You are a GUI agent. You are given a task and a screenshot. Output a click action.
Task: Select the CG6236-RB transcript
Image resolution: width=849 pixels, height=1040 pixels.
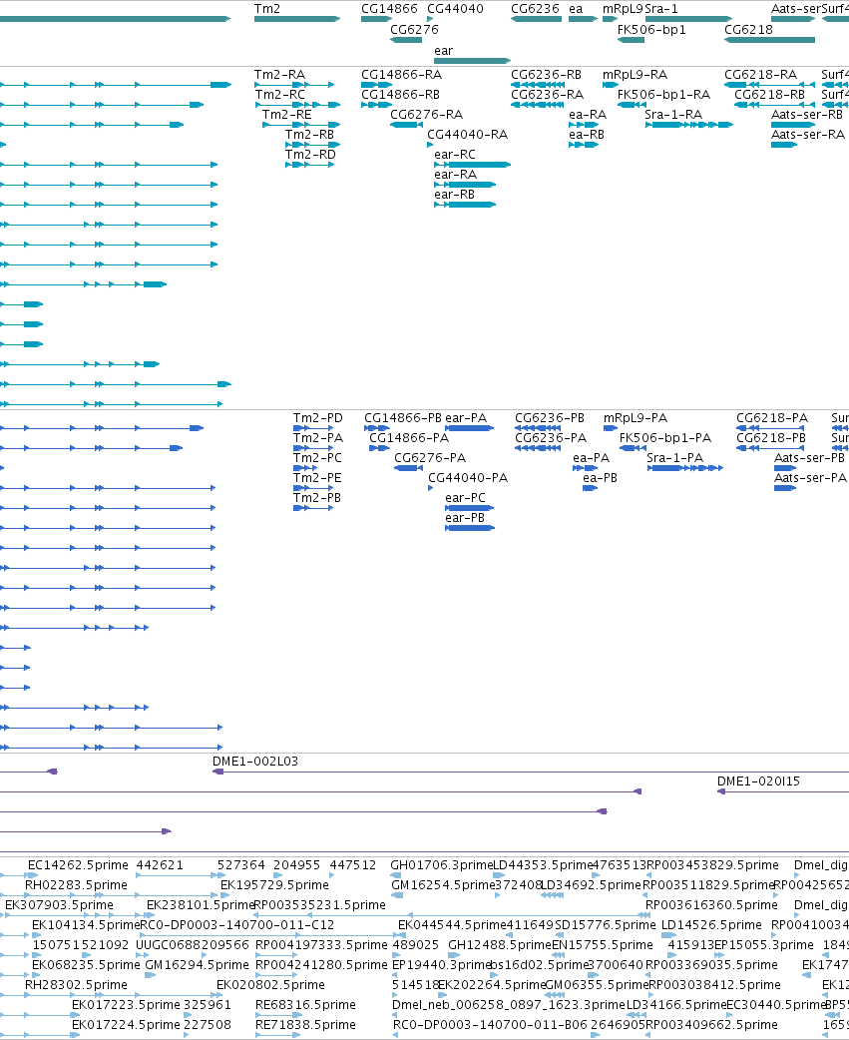coord(538,85)
